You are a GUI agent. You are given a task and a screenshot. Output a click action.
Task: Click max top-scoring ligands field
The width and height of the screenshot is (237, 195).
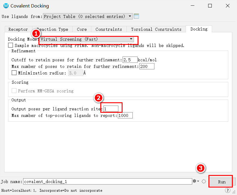coord(125,115)
